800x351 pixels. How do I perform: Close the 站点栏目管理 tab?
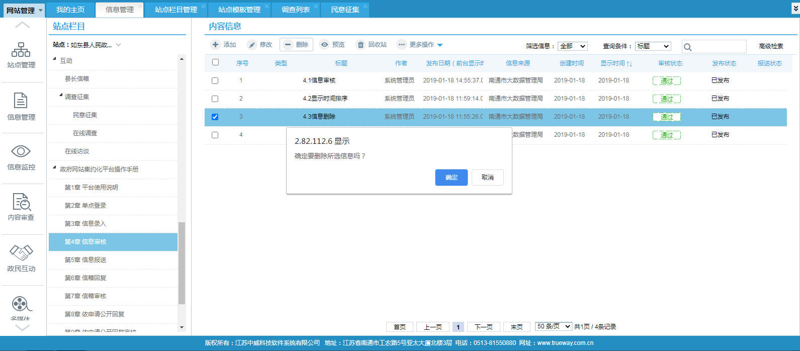point(203,6)
